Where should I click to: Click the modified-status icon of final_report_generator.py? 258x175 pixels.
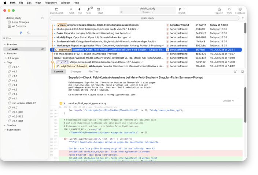pyautogui.click(x=61, y=103)
